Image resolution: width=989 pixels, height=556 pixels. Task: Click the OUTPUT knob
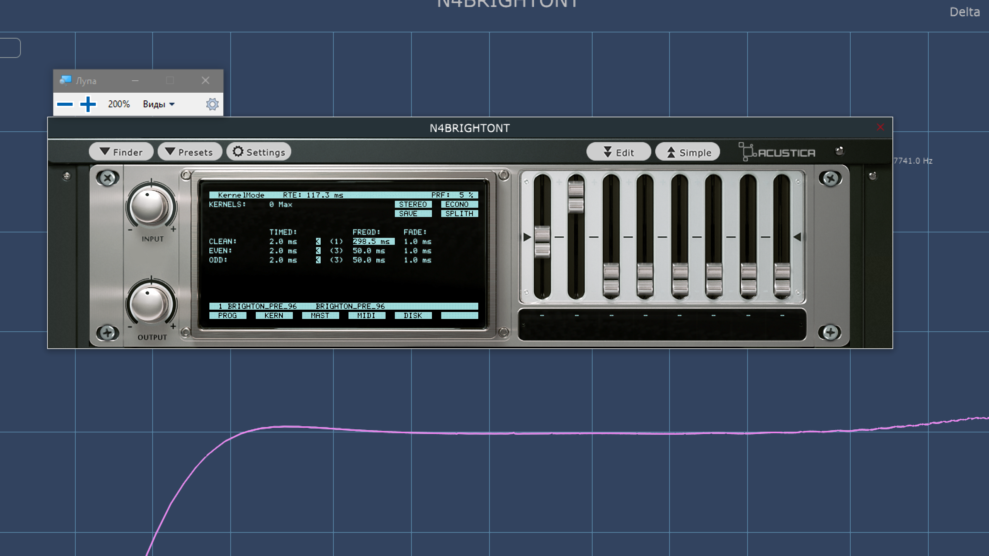click(x=150, y=304)
